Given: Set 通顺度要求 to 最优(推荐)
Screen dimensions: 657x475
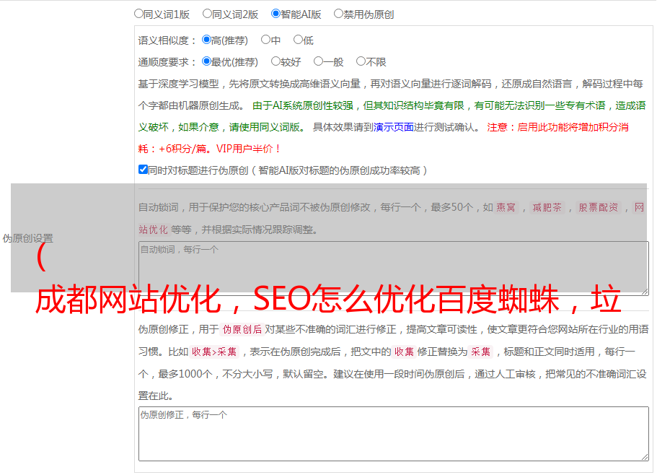Looking at the screenshot, I should coord(206,61).
